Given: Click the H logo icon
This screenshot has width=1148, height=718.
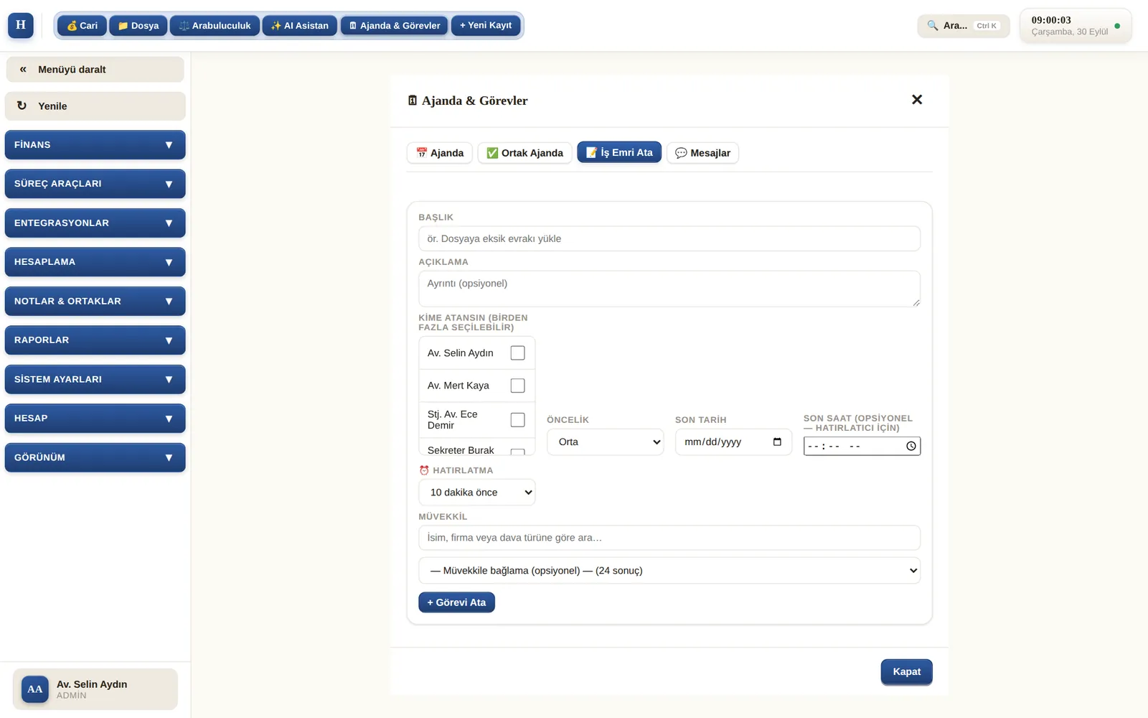Looking at the screenshot, I should click(21, 25).
